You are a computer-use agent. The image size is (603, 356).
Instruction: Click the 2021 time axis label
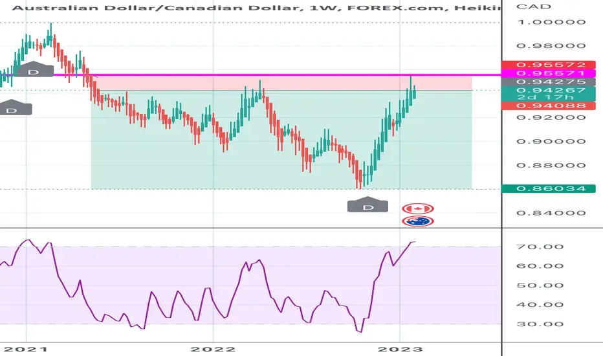[26, 350]
